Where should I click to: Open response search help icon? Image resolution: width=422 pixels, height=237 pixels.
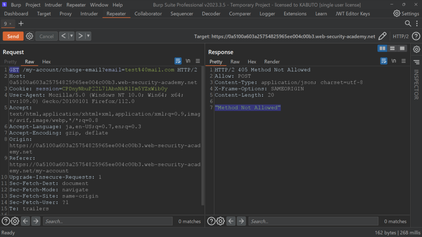(x=211, y=221)
